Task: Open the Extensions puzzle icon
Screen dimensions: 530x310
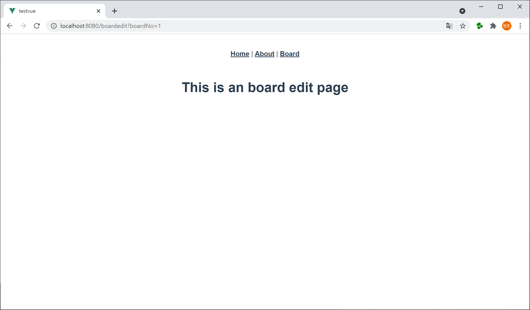Action: [493, 25]
